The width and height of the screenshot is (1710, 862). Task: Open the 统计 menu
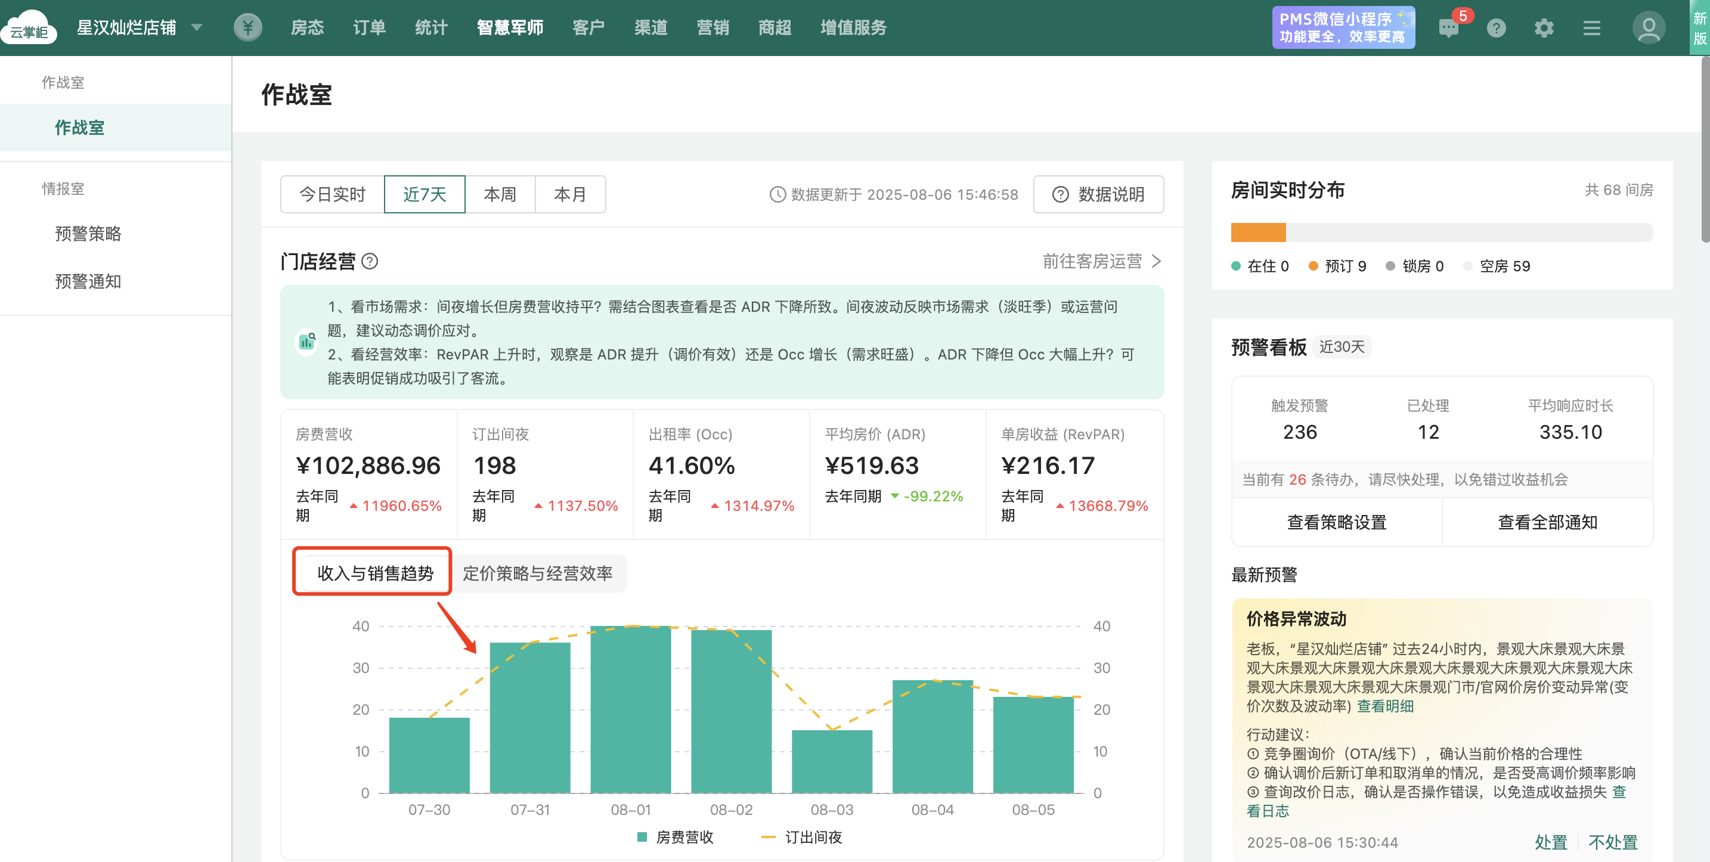[432, 27]
